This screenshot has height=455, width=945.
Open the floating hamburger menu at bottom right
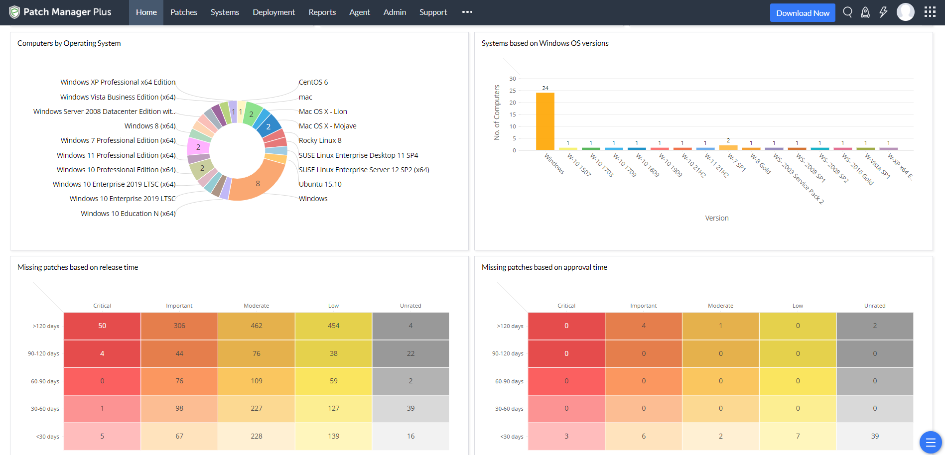click(x=930, y=442)
